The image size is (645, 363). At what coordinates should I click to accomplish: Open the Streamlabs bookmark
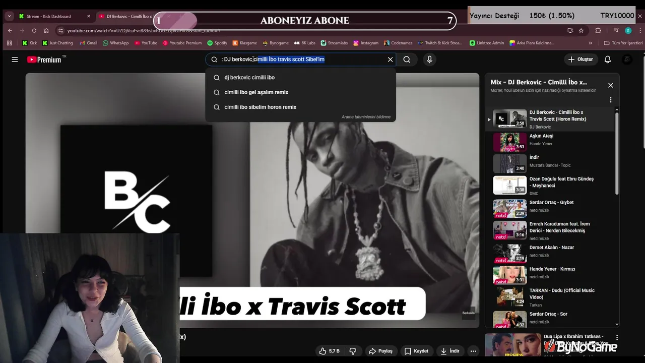tap(334, 43)
